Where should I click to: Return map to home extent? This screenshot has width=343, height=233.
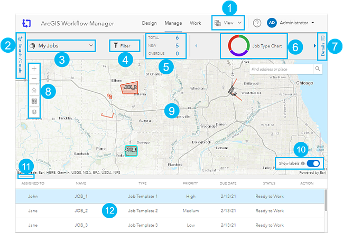(x=34, y=90)
